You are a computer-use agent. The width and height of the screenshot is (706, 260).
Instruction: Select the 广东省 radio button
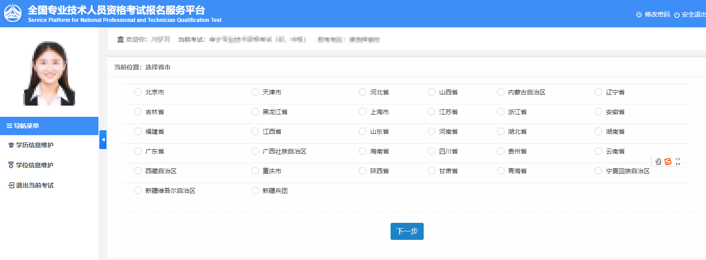coord(138,151)
